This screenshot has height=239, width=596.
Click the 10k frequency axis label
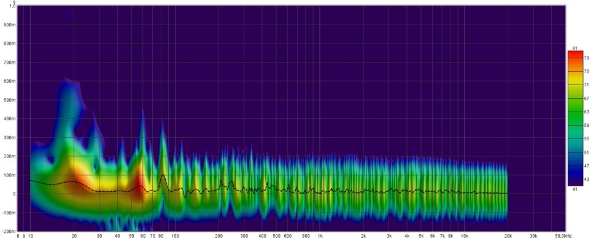465,235
